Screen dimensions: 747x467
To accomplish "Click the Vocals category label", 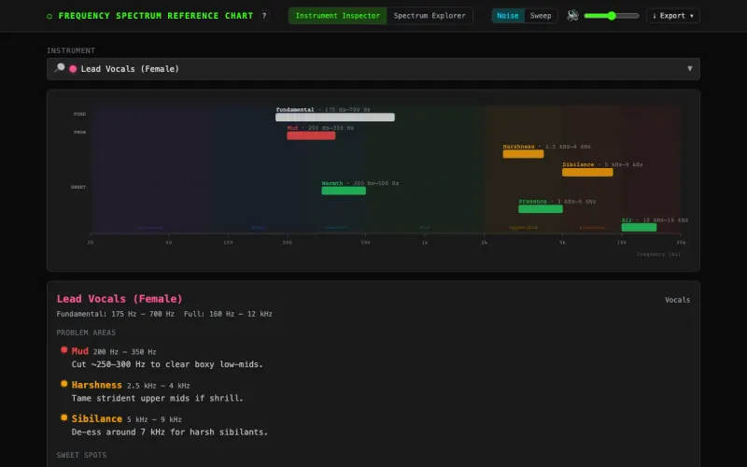I will [x=677, y=300].
